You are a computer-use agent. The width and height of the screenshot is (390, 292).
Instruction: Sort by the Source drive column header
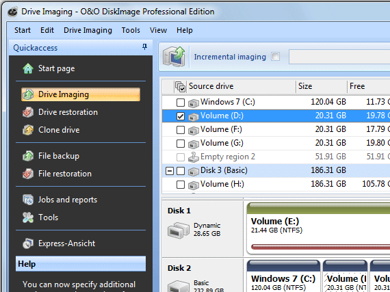coord(211,86)
